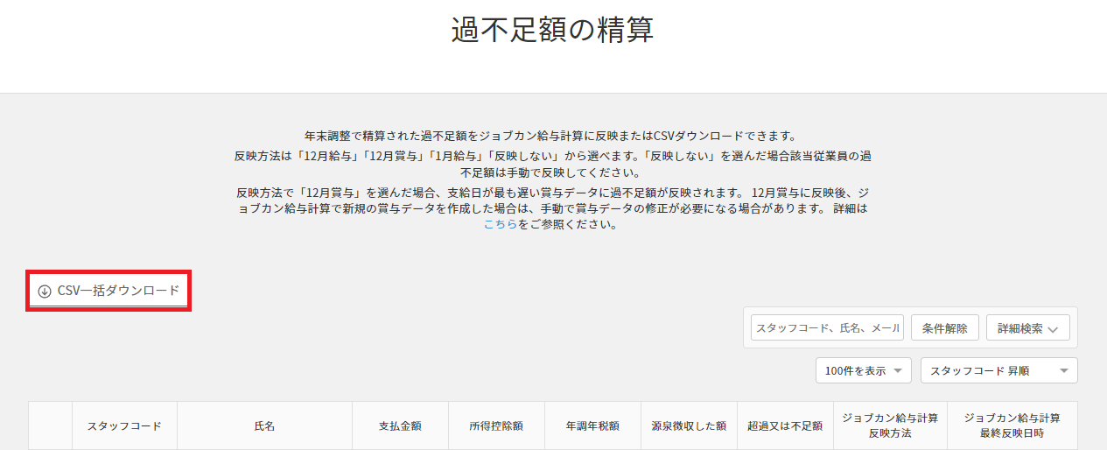Select the 源泉徴収した額 column header
This screenshot has width=1107, height=450.
click(689, 426)
